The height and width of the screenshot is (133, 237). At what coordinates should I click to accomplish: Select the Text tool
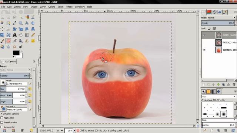coord(14,35)
